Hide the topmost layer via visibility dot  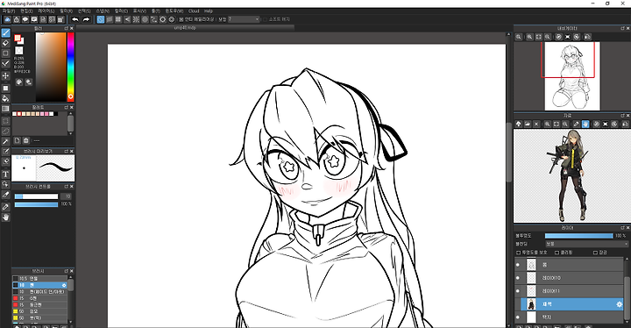[518, 265]
